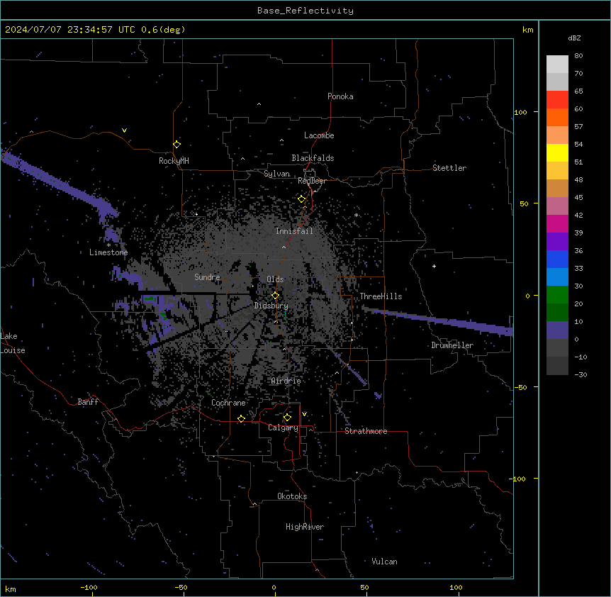Select the Strathmore map label
The image size is (611, 597).
tap(366, 431)
